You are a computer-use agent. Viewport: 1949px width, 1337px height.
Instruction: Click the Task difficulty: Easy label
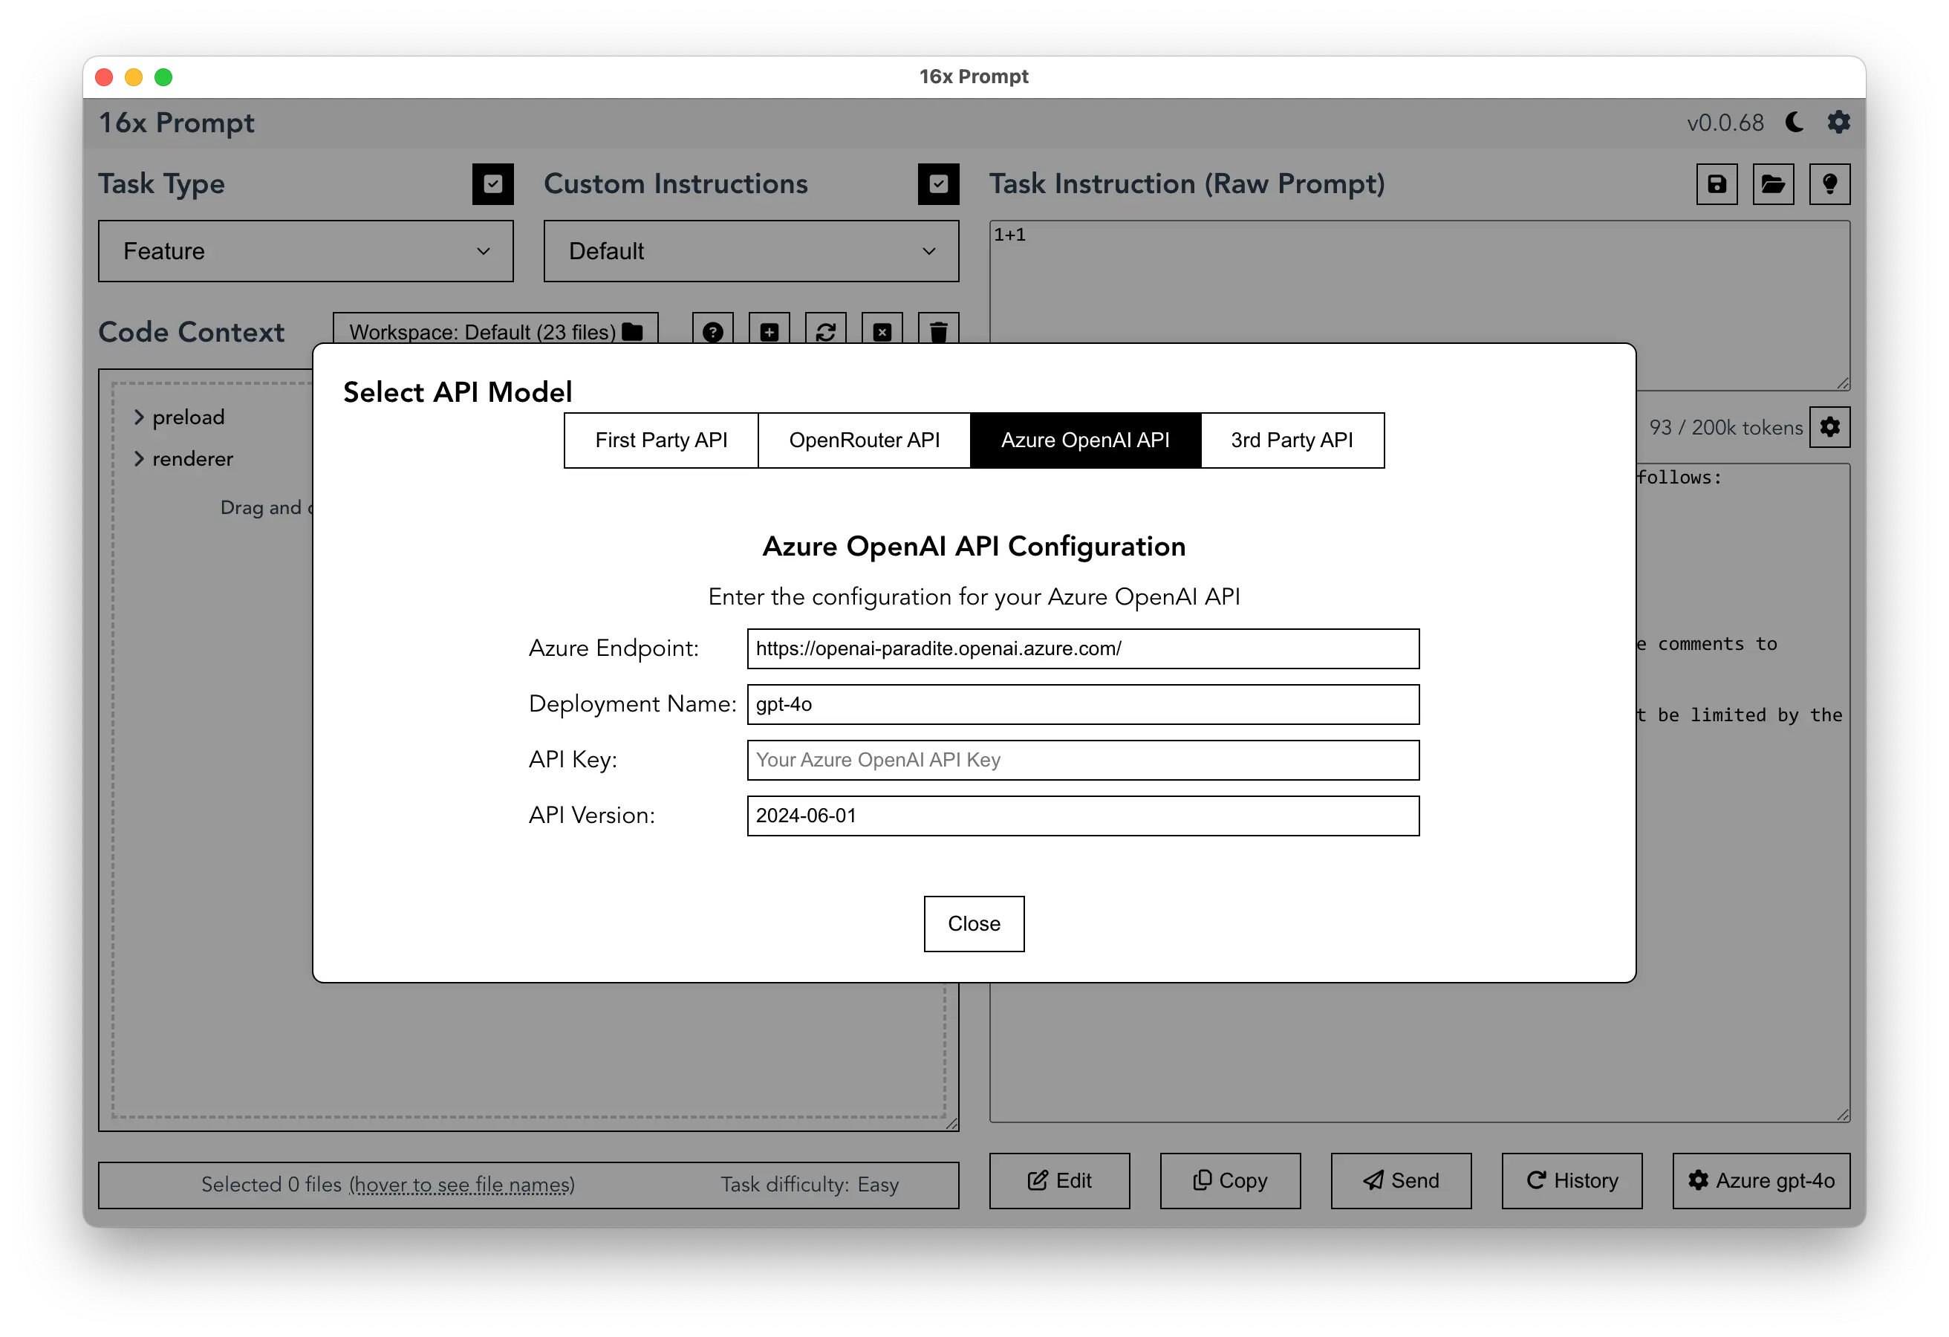coord(810,1184)
